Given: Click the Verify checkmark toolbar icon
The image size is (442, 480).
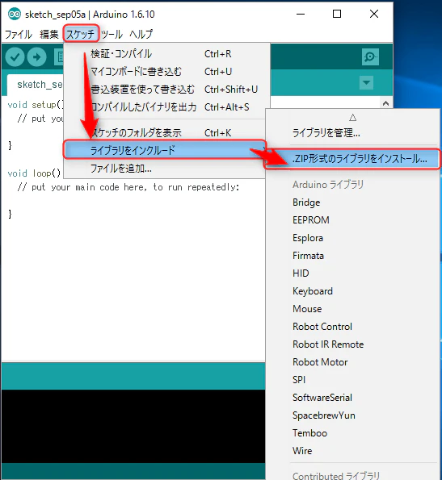Looking at the screenshot, I should pyautogui.click(x=15, y=57).
